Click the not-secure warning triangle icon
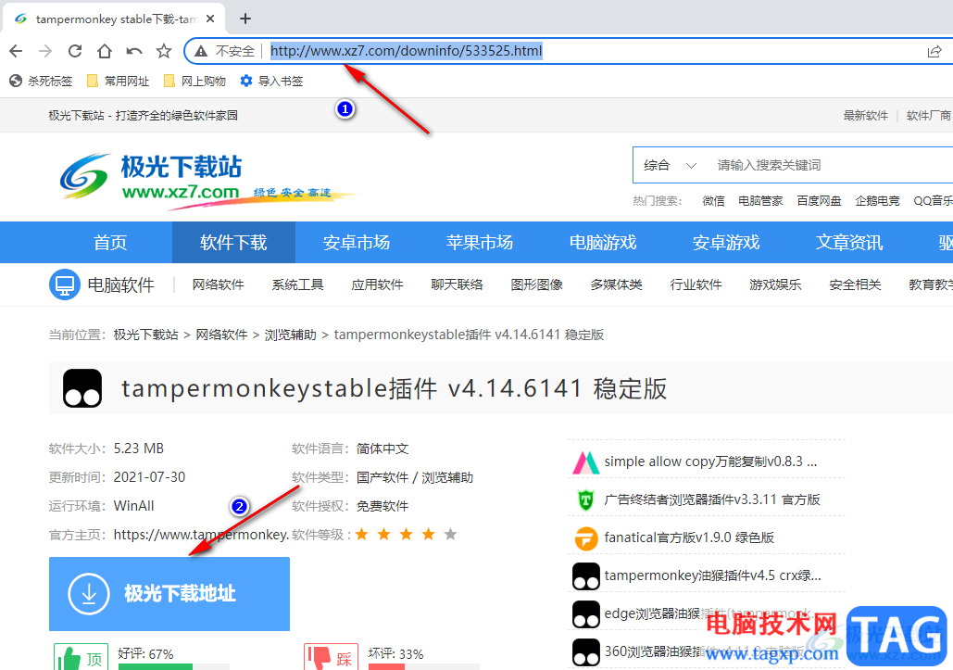The width and height of the screenshot is (953, 670). click(x=201, y=51)
